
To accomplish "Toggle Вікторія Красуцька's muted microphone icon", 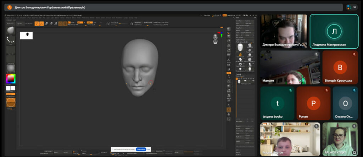I will pos(354,54).
